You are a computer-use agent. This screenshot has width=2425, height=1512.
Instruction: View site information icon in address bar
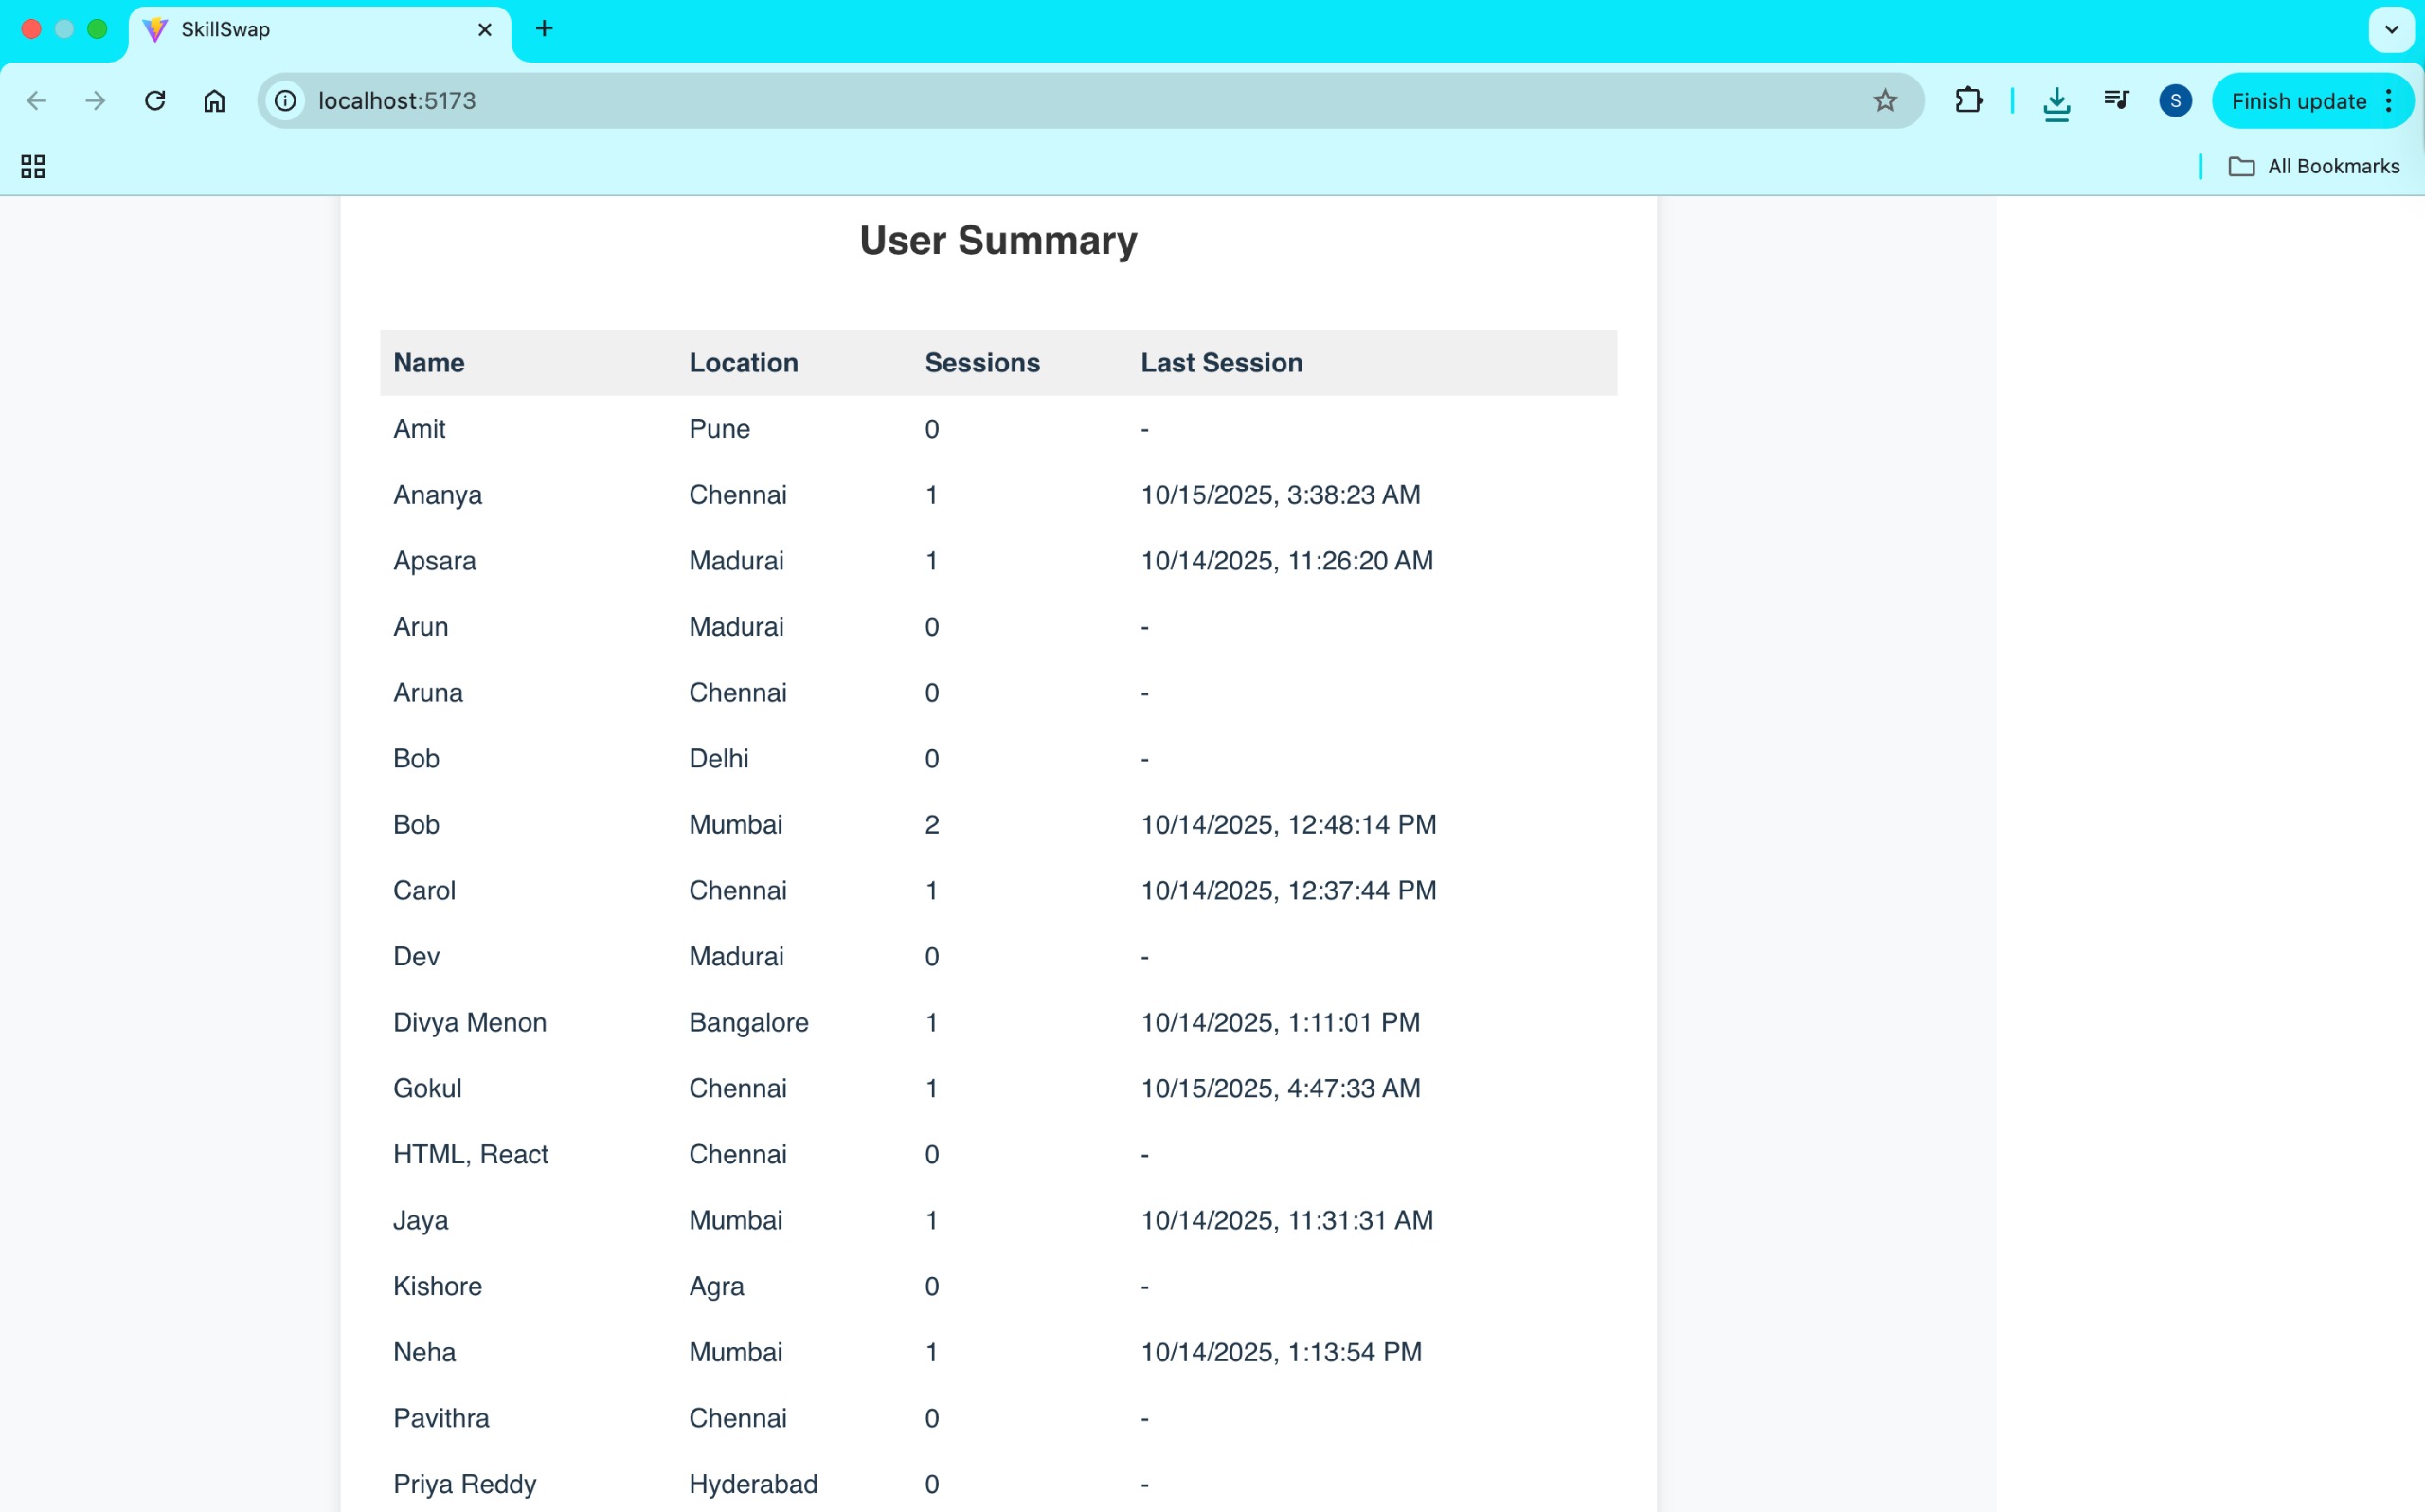(x=286, y=101)
